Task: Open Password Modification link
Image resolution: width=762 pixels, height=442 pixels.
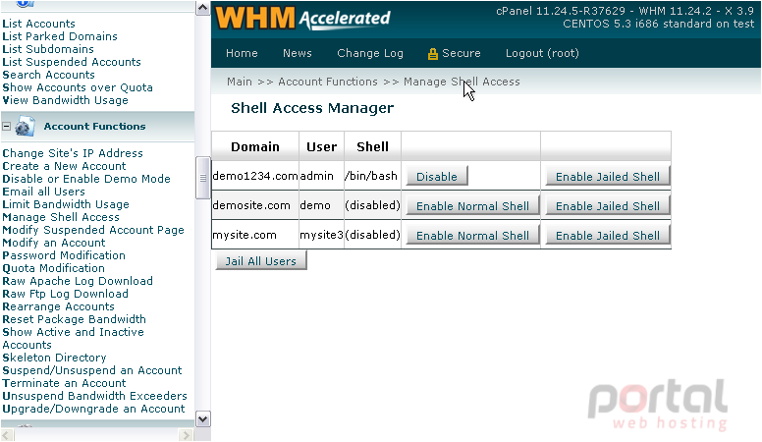Action: coord(64,255)
